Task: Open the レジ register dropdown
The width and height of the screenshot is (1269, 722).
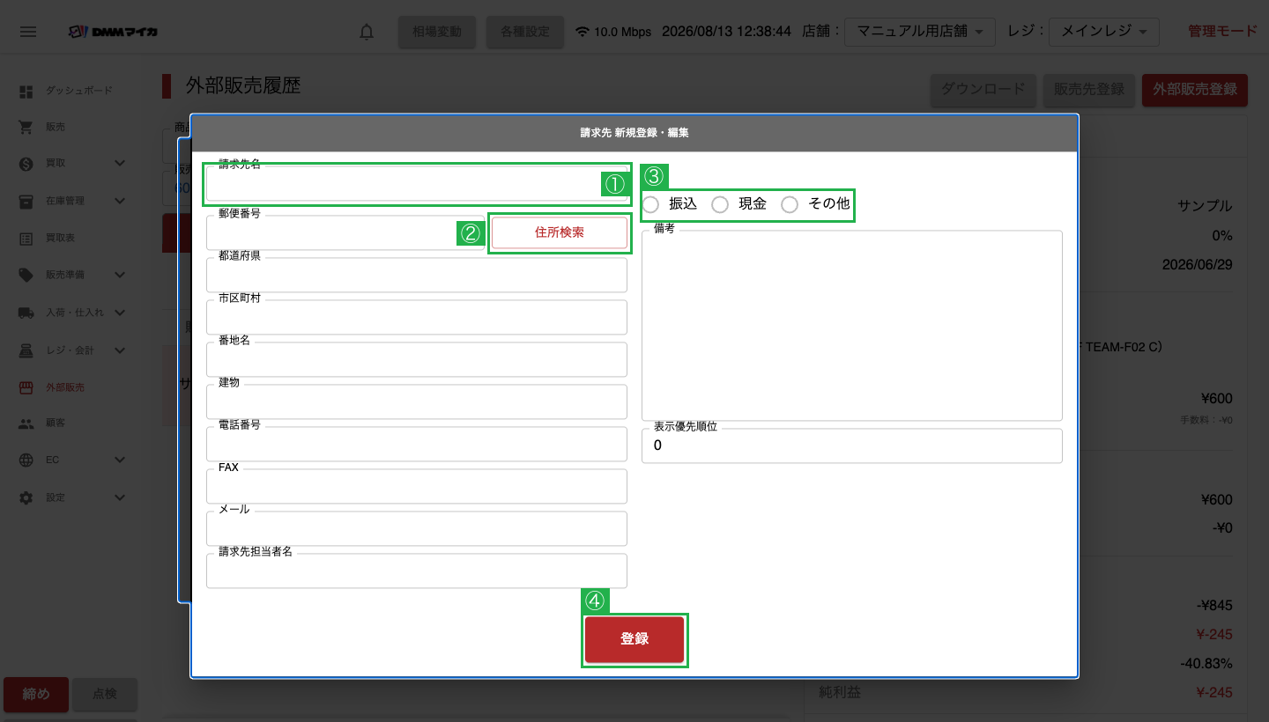Action: pos(1104,32)
